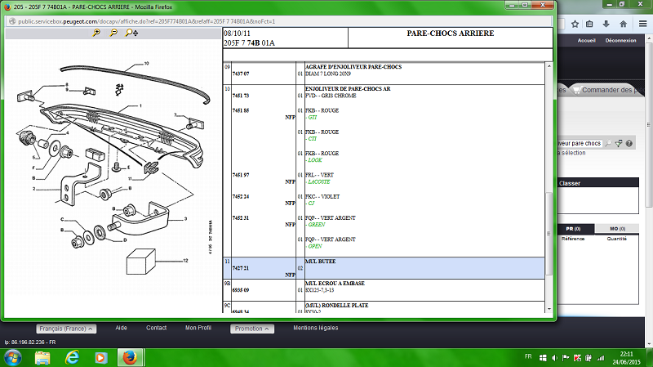
Task: Click the ENJOLIVEUR DE PARE-CHOCS AR heading
Action: 348,89
